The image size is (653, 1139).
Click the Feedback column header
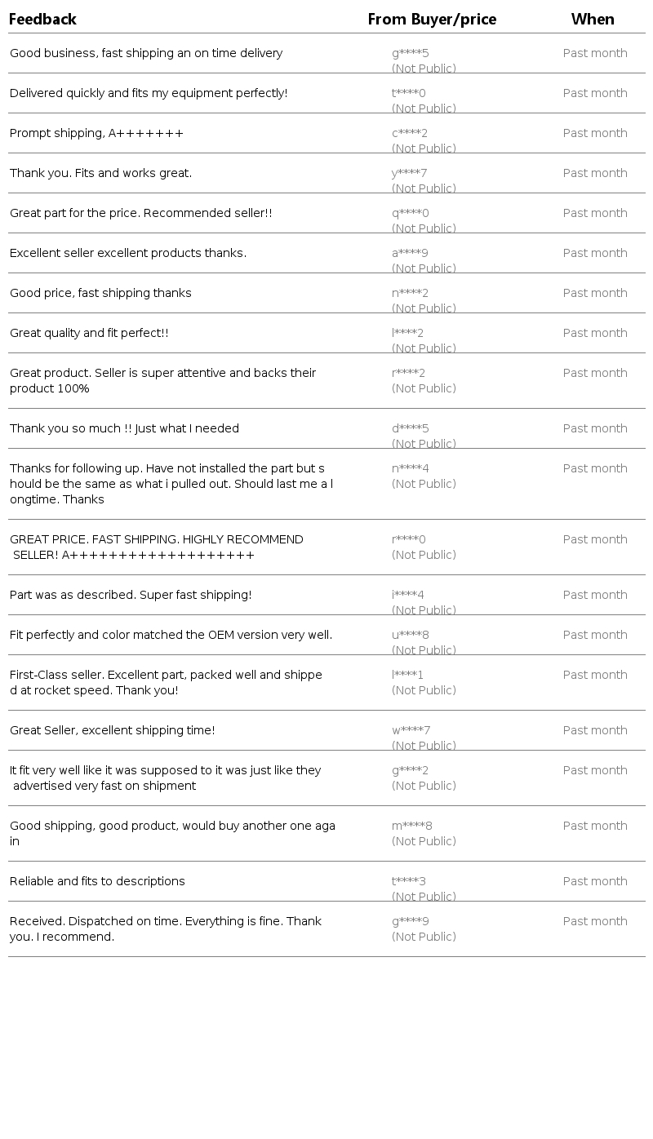(x=42, y=20)
